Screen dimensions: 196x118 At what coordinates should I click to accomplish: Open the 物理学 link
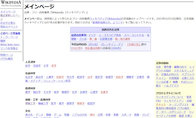pos(65,92)
